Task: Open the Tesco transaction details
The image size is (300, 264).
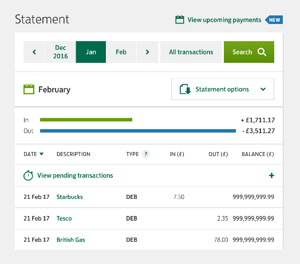Action: (x=64, y=218)
